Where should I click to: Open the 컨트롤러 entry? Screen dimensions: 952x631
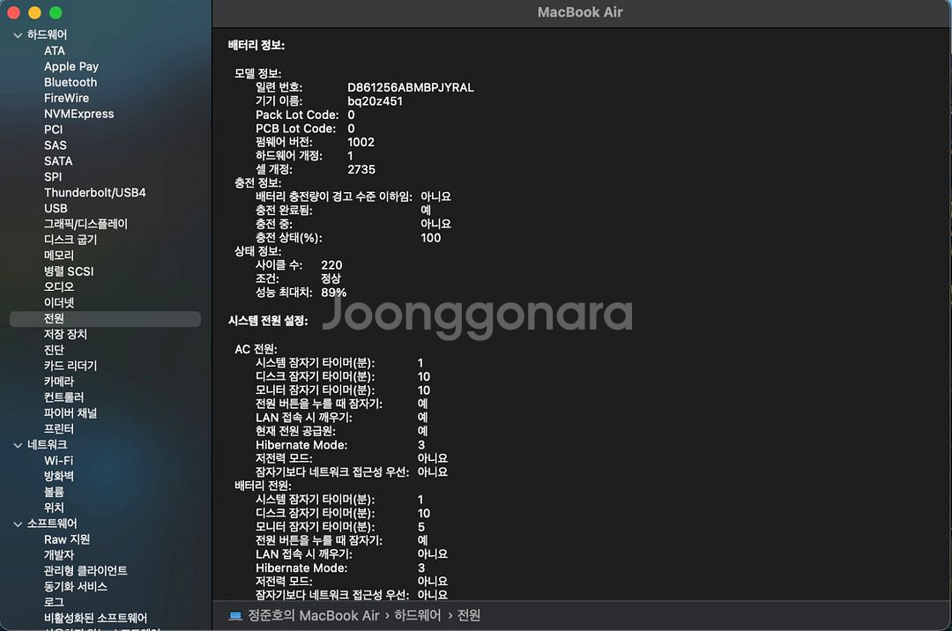(63, 397)
